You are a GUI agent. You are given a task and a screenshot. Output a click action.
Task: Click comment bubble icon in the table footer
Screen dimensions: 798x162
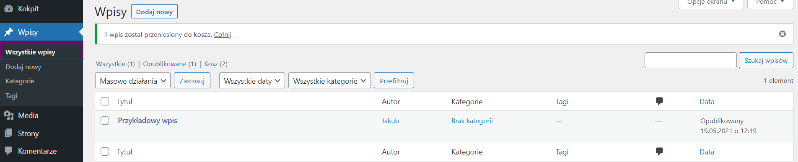[659, 152]
